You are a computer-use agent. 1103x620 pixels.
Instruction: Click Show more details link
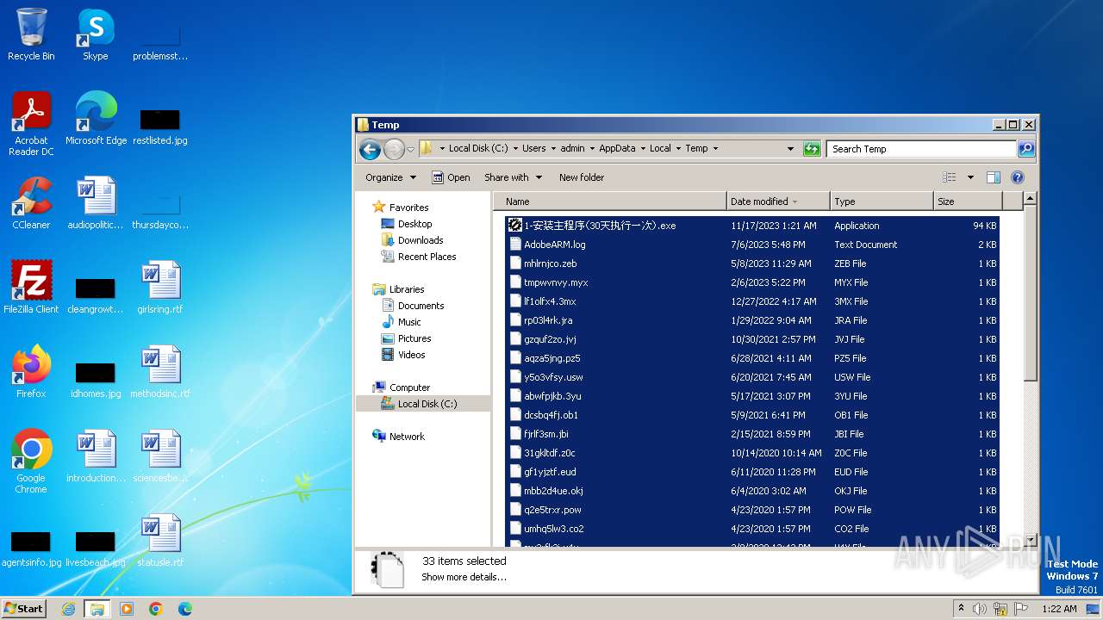[464, 577]
